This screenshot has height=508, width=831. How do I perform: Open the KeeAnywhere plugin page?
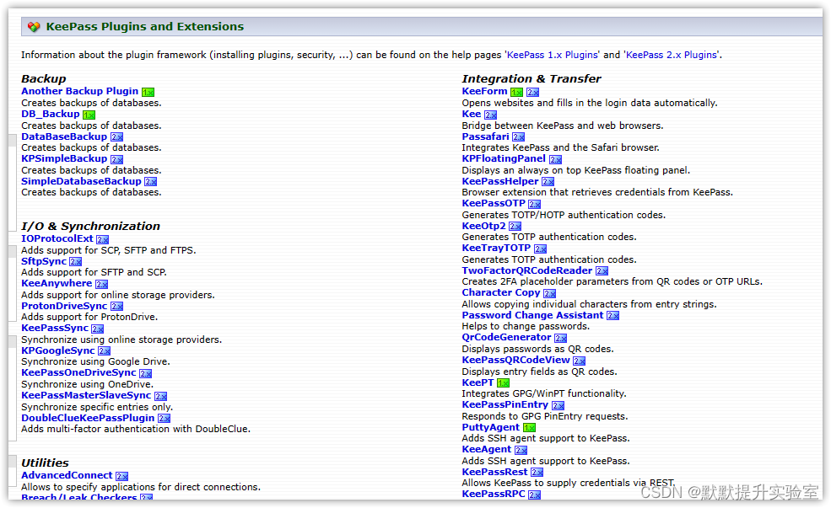coord(57,284)
